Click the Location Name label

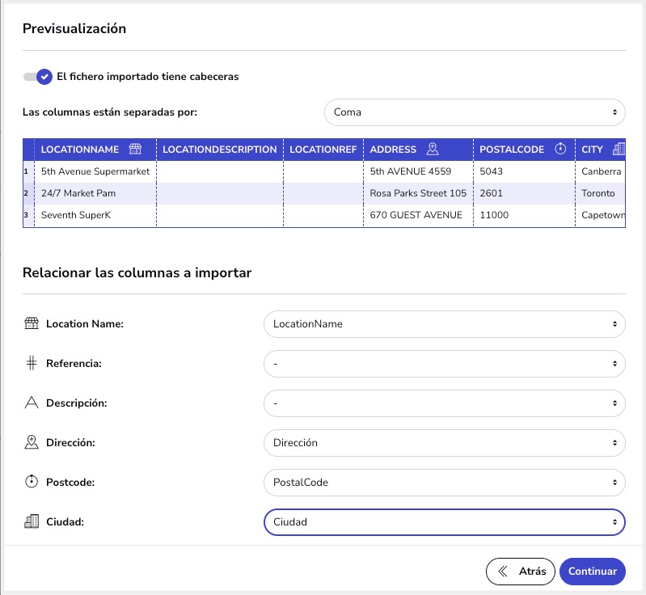[84, 324]
